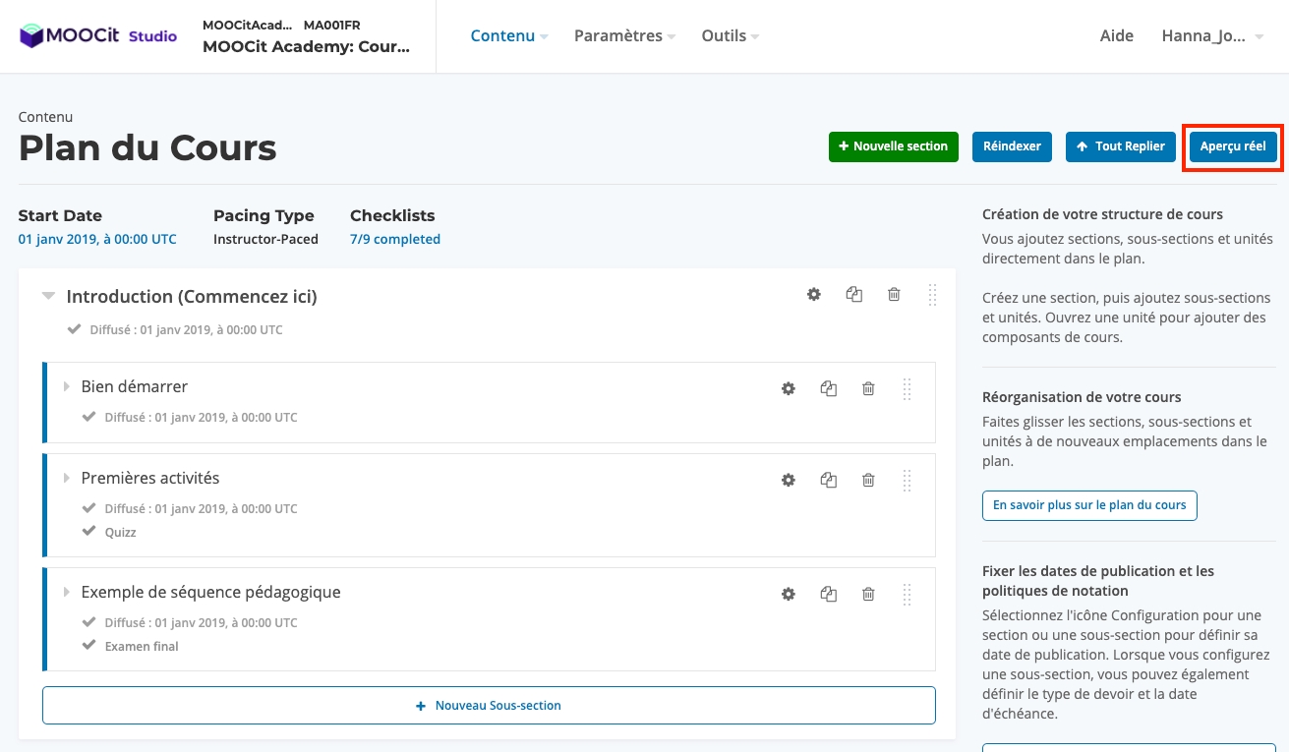Collapse the Introduction section
This screenshot has height=752, width=1289.
(48, 296)
